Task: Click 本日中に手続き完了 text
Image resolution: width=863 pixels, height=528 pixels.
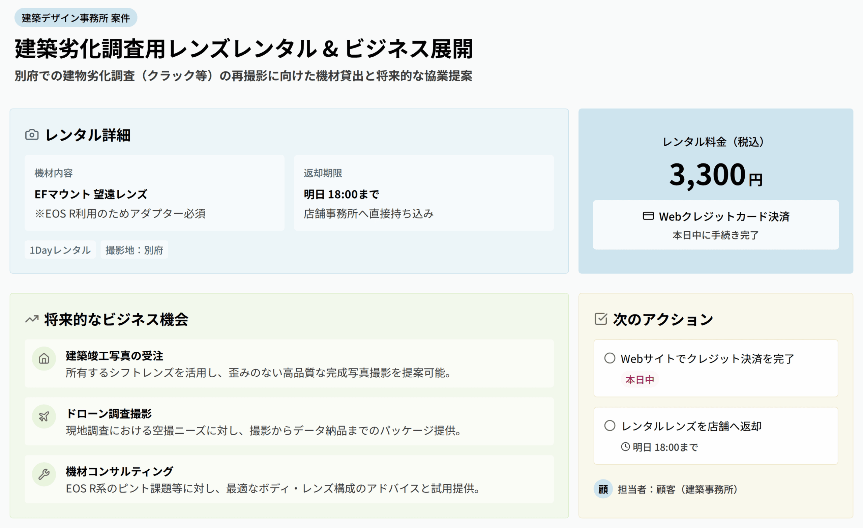Action: (x=716, y=235)
